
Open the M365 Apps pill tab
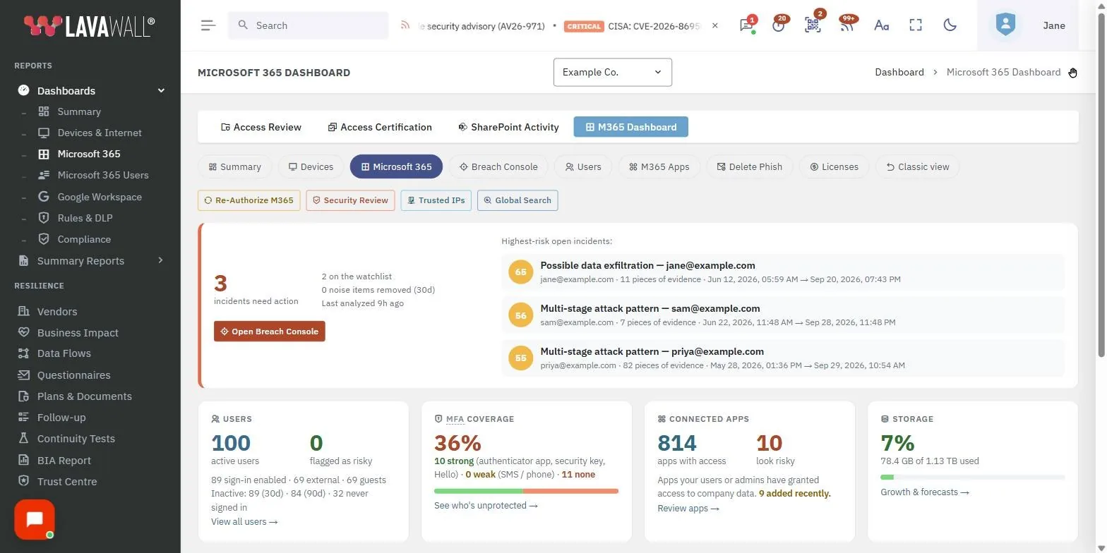659,166
